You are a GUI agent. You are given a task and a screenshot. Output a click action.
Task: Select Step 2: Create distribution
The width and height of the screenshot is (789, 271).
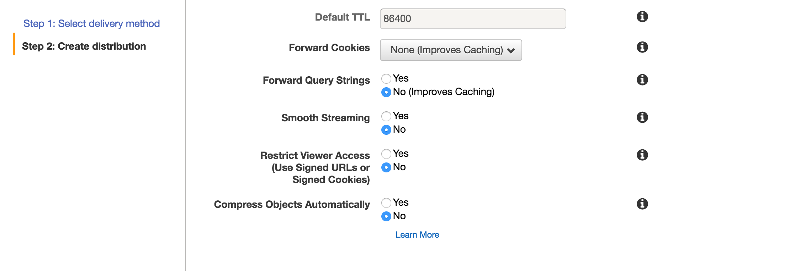point(84,46)
